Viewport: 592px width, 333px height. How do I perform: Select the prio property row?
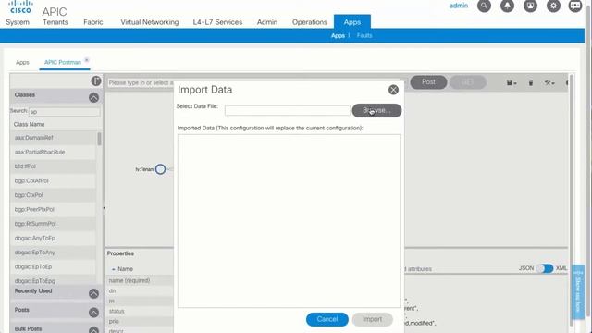pos(140,321)
